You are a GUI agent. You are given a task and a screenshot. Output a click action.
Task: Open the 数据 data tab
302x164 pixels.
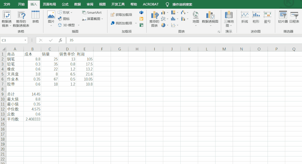(78, 4)
